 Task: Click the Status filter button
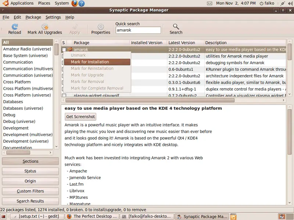(x=30, y=171)
